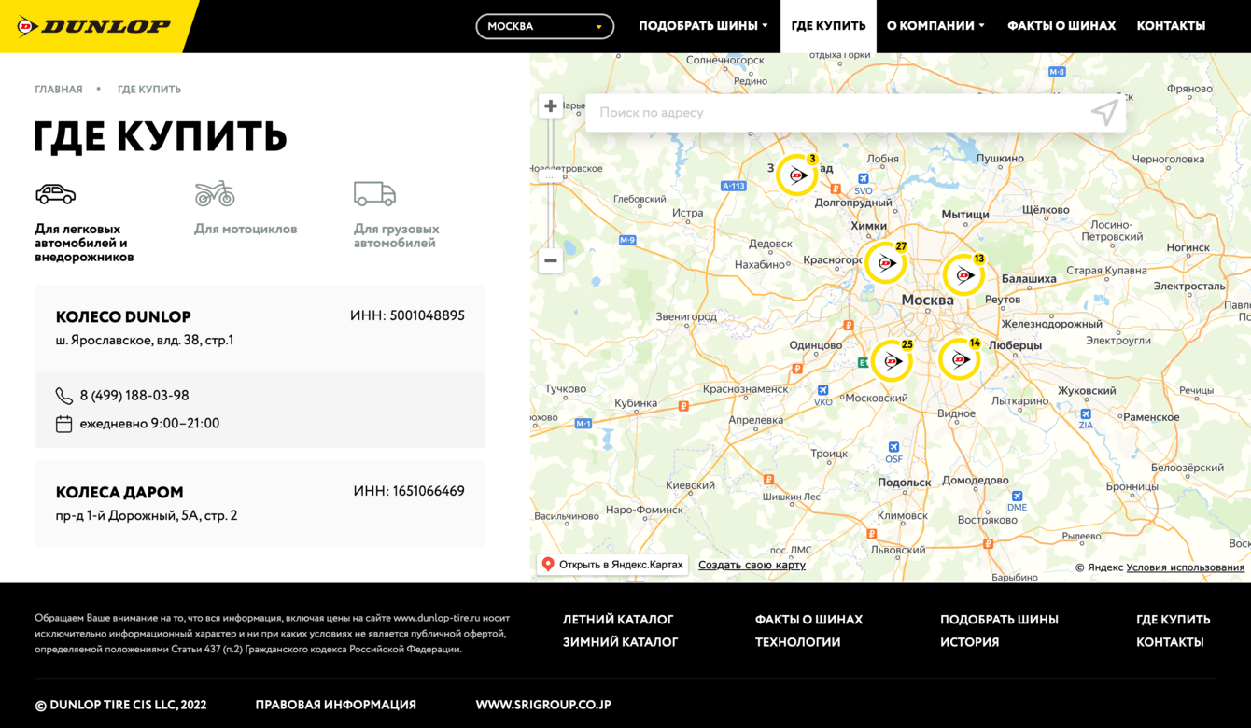1251x728 pixels.
Task: Select the Колесо Dunlop store title
Action: 123,316
